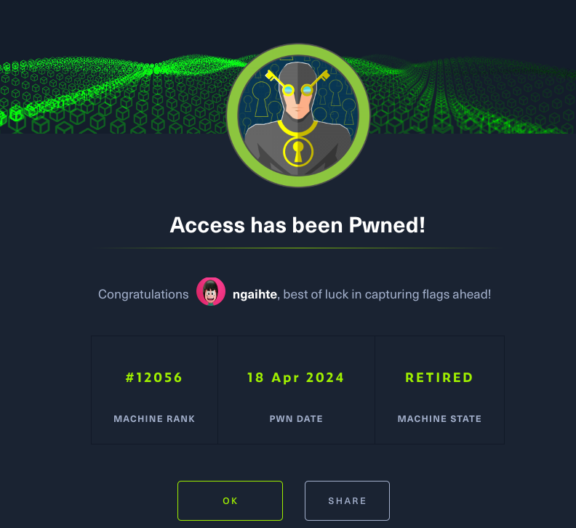The width and height of the screenshot is (576, 528).
Task: Select the #12056 machine rank value
Action: click(x=154, y=378)
